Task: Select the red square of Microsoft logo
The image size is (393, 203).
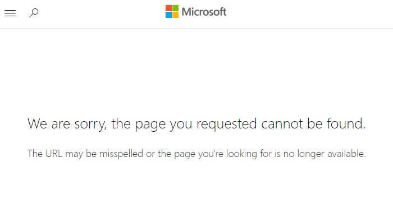Action: tap(168, 8)
